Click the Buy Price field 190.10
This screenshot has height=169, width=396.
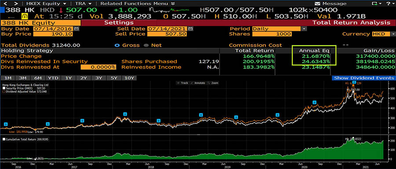(53, 34)
